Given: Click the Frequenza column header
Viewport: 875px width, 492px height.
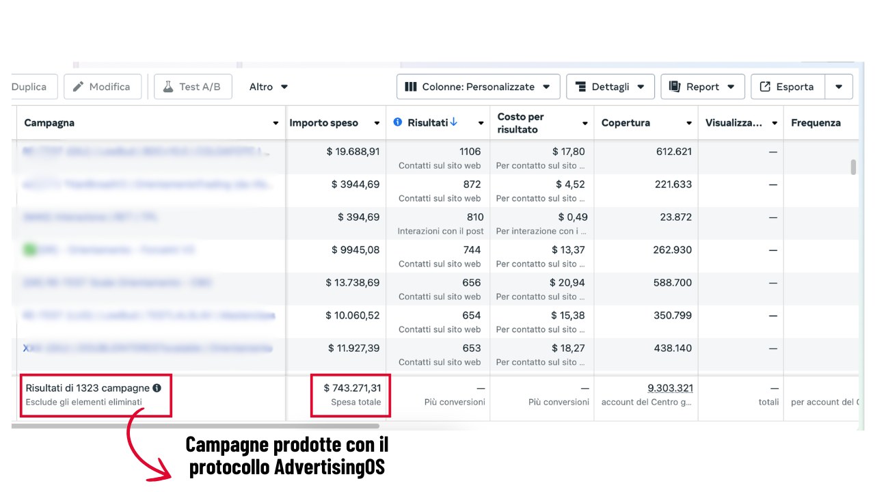Looking at the screenshot, I should click(x=816, y=123).
